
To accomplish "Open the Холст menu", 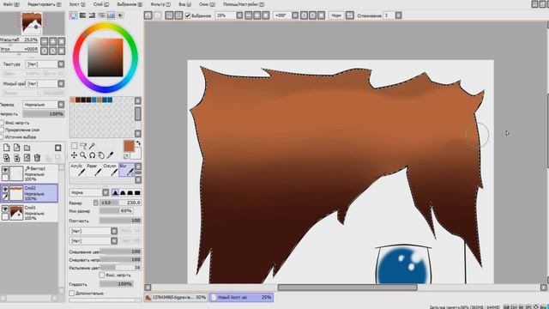I will [x=77, y=4].
